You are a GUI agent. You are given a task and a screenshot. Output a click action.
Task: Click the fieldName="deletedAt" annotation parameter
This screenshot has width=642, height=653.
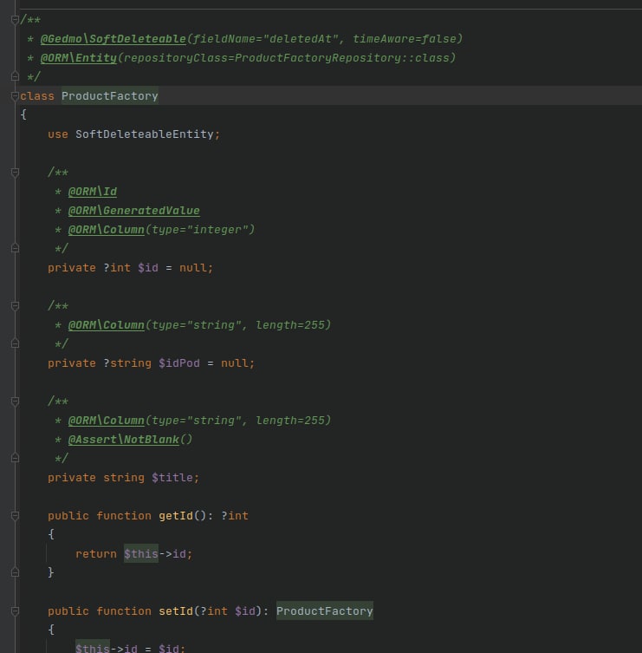tap(265, 39)
